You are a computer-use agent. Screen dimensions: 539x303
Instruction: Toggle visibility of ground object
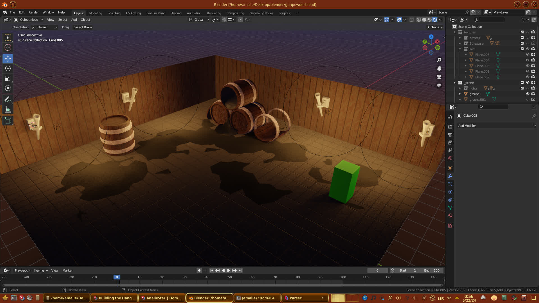[x=527, y=94]
